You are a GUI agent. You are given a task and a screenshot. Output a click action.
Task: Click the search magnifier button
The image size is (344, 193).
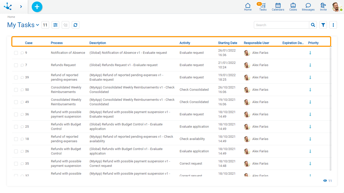click(313, 25)
